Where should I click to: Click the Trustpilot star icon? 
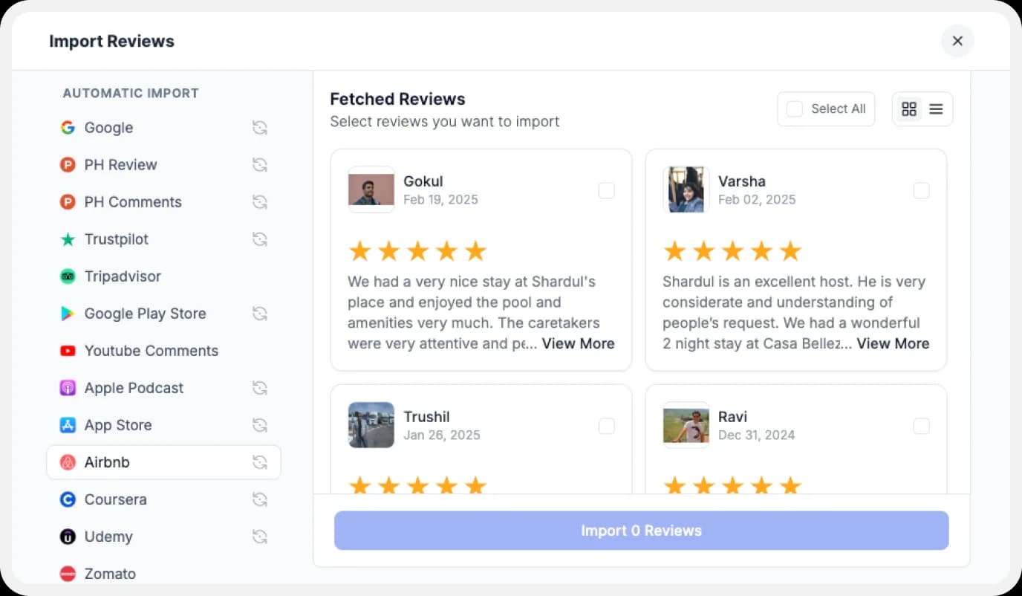point(68,239)
